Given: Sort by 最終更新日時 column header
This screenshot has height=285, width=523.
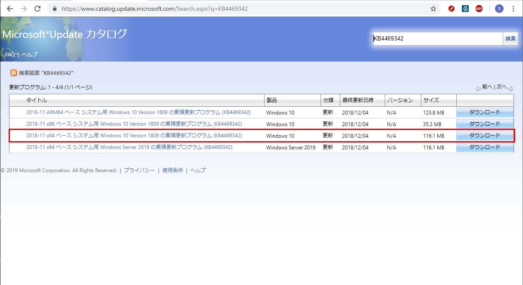Looking at the screenshot, I should pos(358,100).
